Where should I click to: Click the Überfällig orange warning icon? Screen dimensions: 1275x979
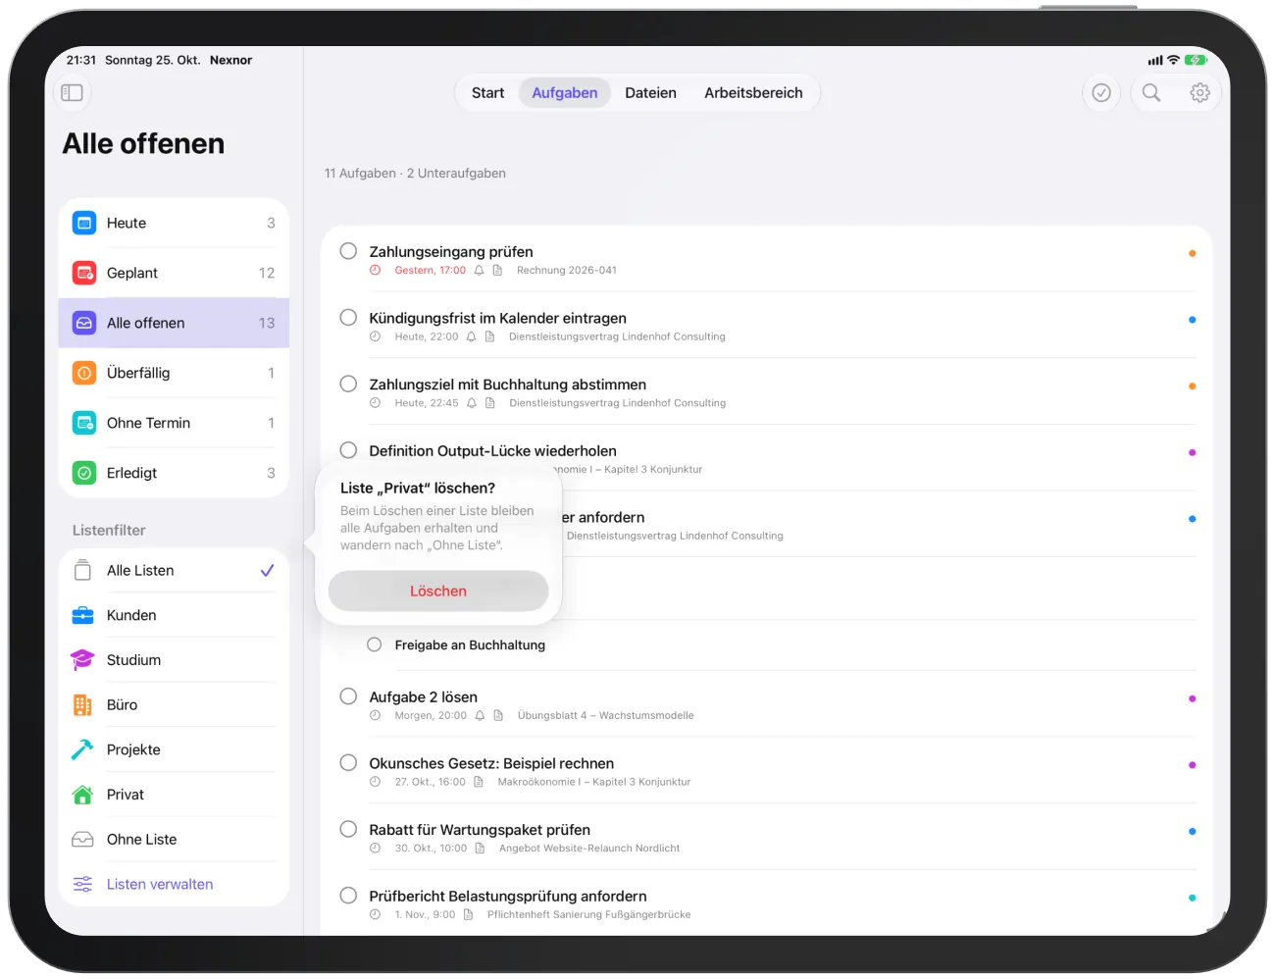tap(84, 374)
